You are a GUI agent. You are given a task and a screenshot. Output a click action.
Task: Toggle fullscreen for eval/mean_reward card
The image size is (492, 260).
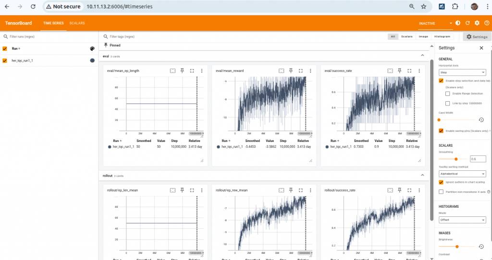[x=301, y=71]
